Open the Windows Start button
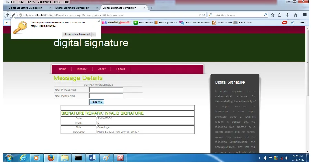Image resolution: width=311 pixels, height=163 pixels. 9,158
